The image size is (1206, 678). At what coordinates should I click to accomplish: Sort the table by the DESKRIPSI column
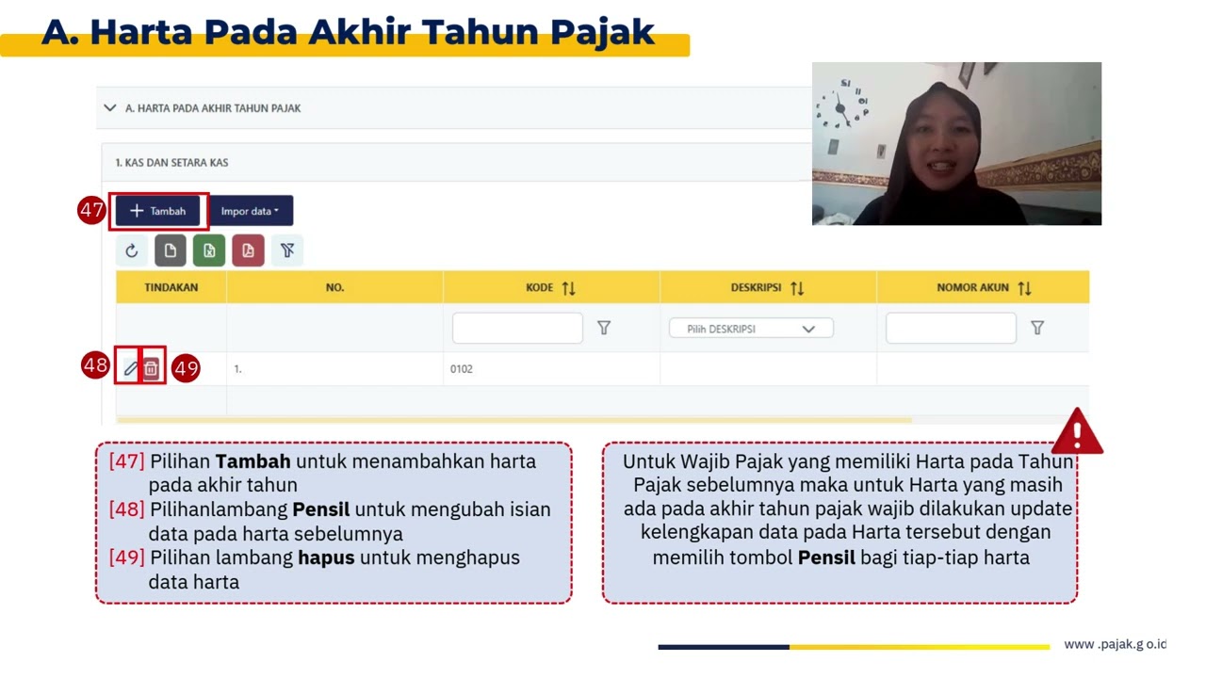[x=797, y=288]
